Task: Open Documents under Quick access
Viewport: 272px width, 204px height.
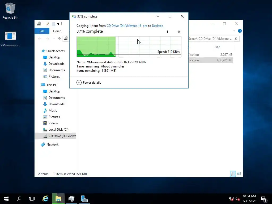Action: pos(54,70)
